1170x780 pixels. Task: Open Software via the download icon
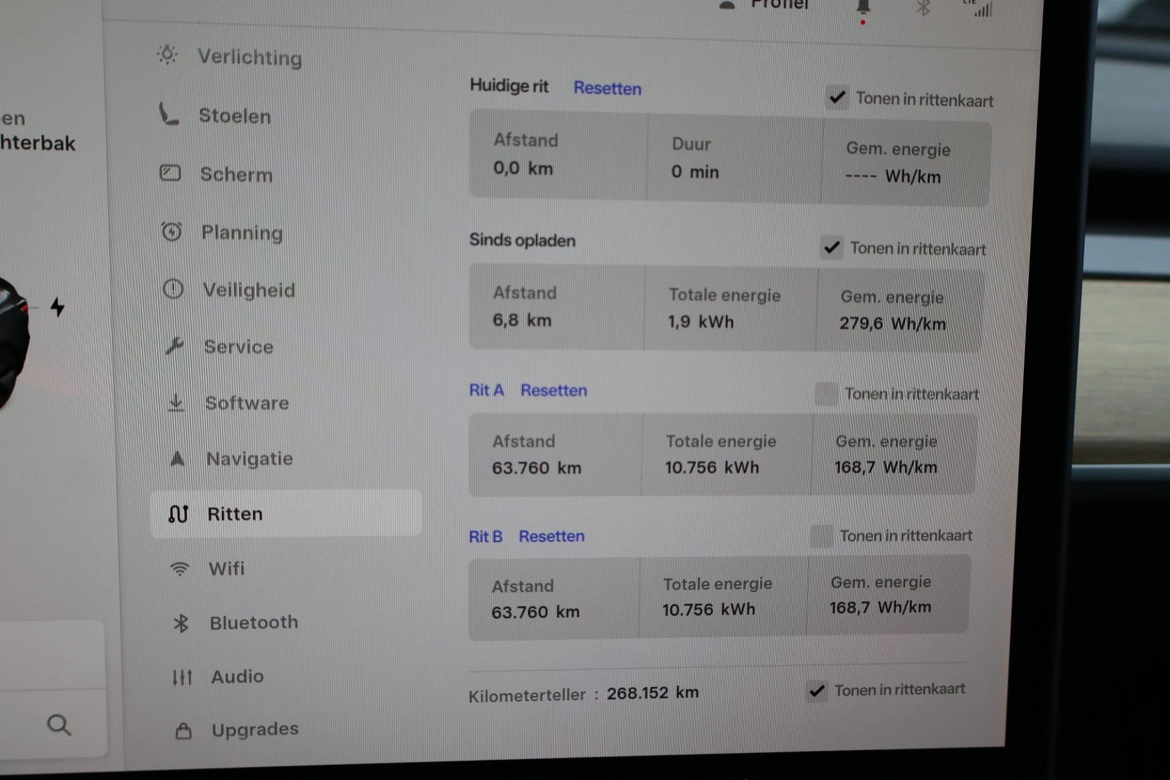(x=177, y=401)
